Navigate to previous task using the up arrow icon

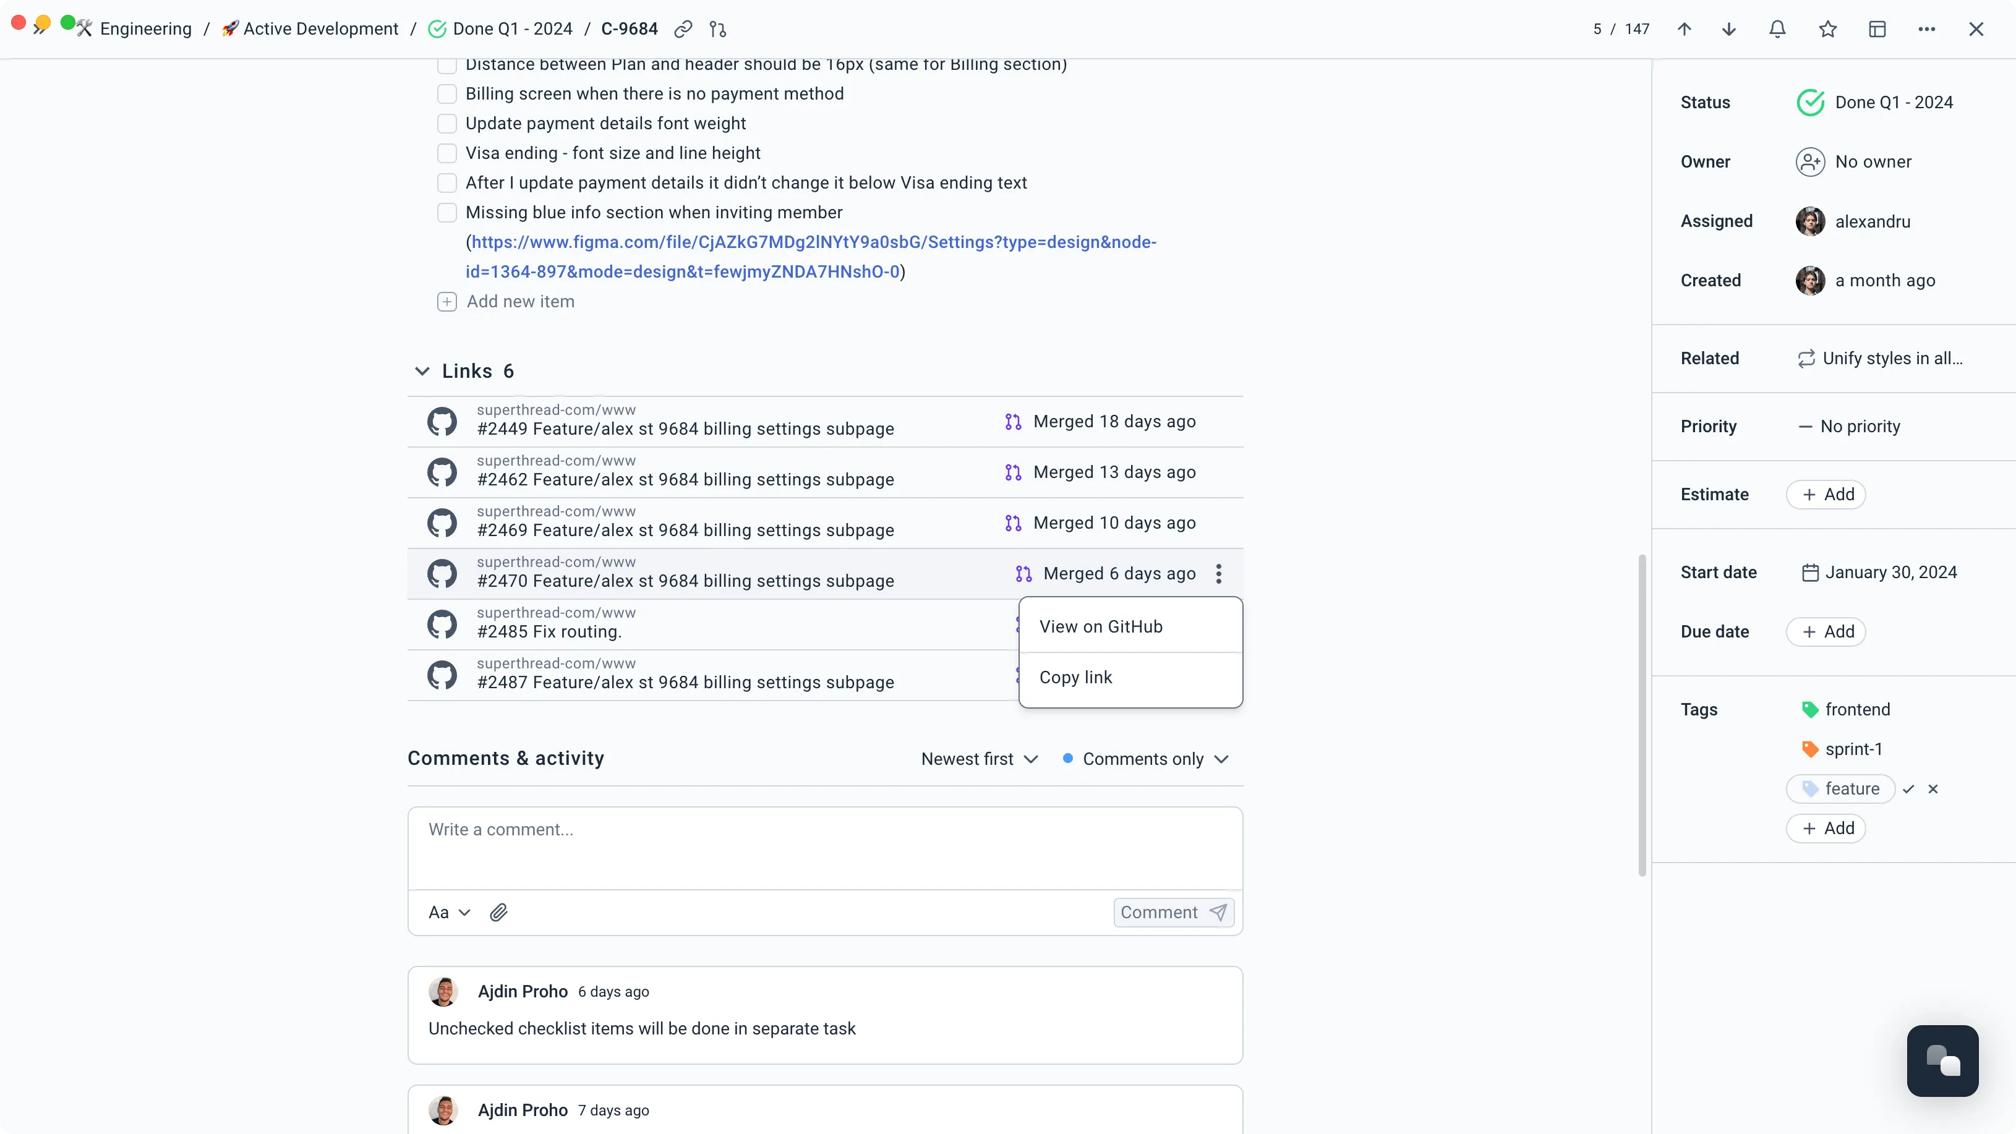[x=1685, y=29]
